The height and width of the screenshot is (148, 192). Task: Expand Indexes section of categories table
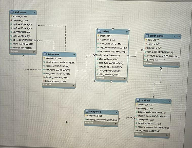(x=116, y=124)
